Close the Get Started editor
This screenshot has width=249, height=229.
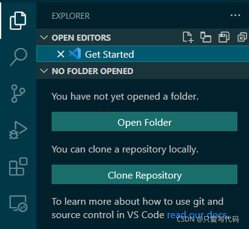coord(61,54)
